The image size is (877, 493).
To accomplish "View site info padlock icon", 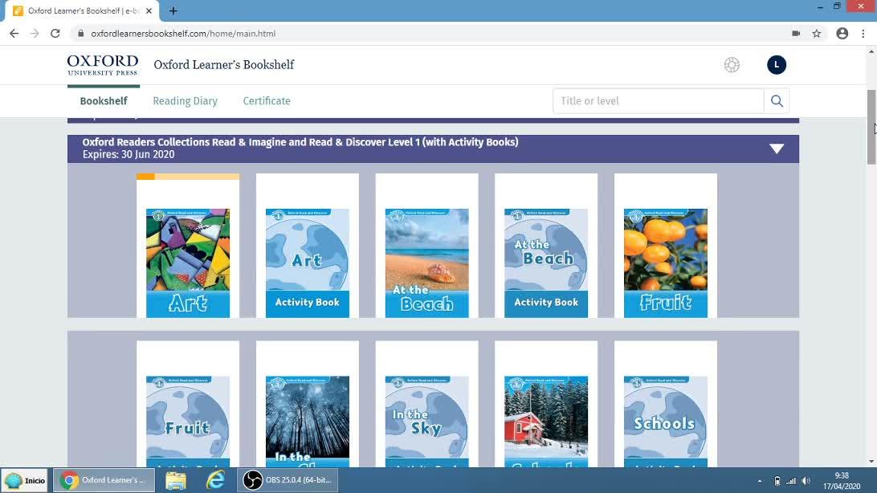I will point(80,34).
